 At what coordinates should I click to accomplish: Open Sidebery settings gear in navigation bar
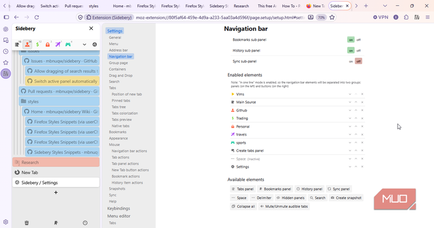(x=95, y=44)
